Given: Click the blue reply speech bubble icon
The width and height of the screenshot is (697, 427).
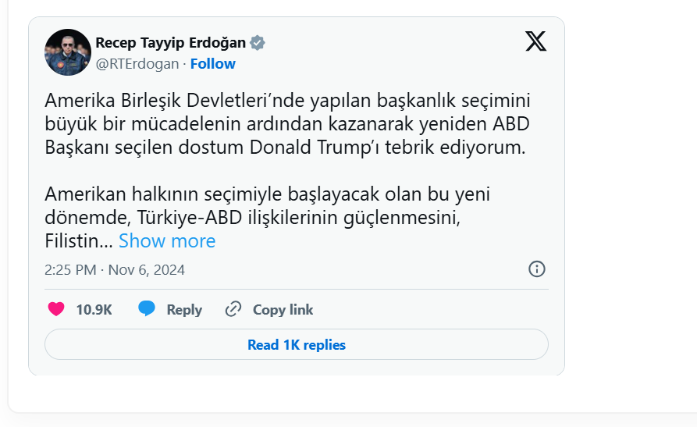Looking at the screenshot, I should coord(147,309).
